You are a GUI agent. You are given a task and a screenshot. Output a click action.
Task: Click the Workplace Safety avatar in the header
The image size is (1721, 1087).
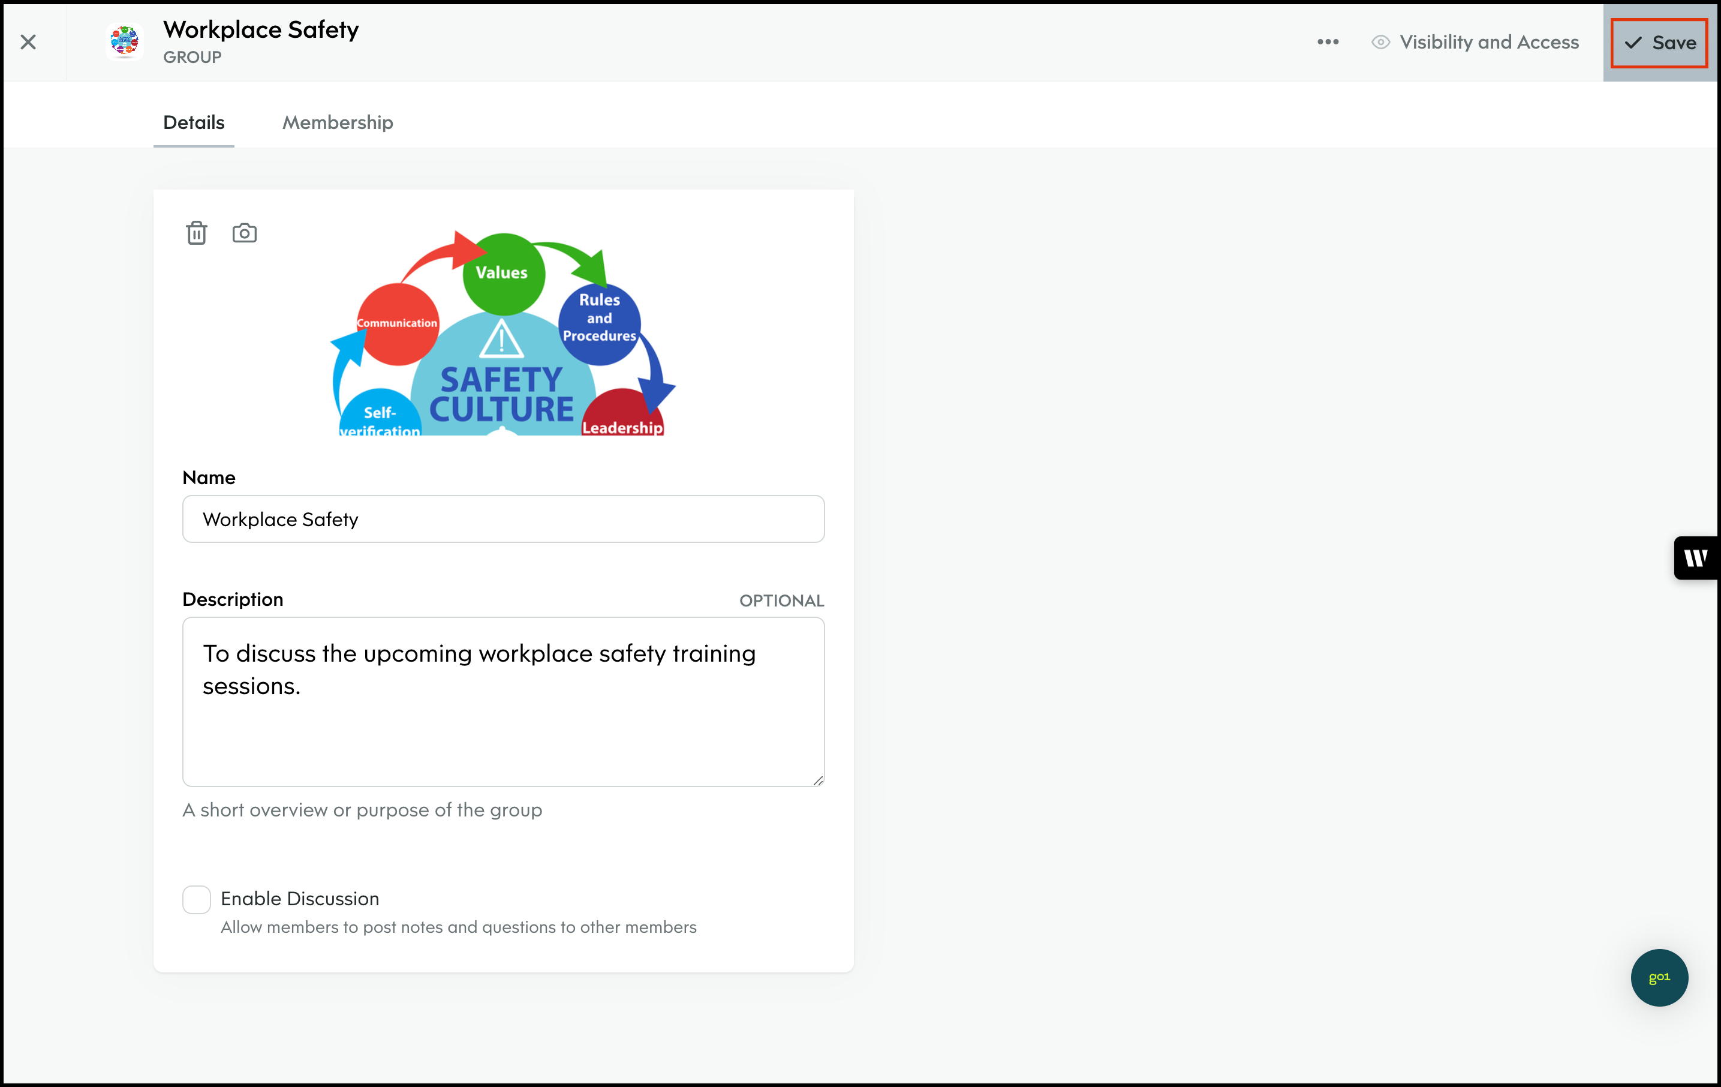pos(124,41)
